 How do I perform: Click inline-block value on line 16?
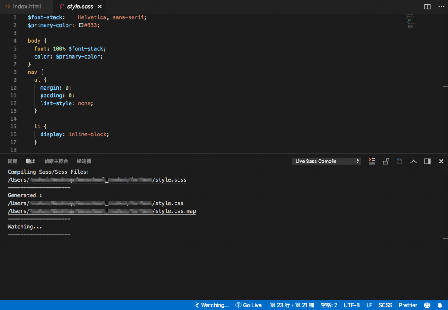coord(87,134)
